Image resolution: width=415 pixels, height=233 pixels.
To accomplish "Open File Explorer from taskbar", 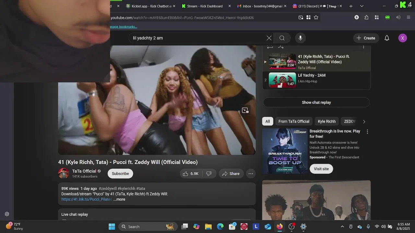I will 208,227.
